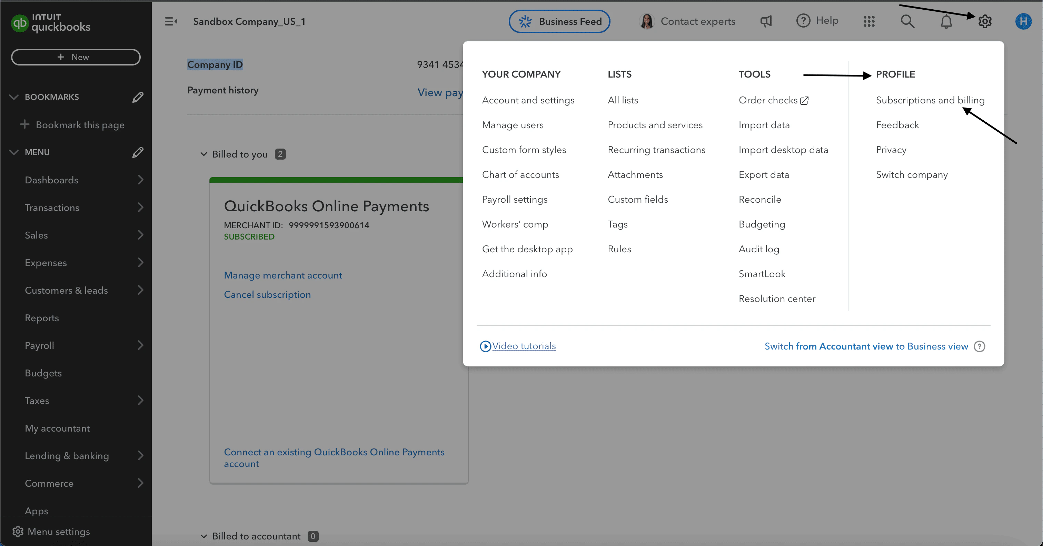Switch from Accountant view to Business view
This screenshot has height=546, width=1043.
tap(866, 346)
